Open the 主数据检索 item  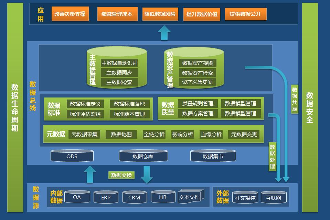(x=119, y=82)
